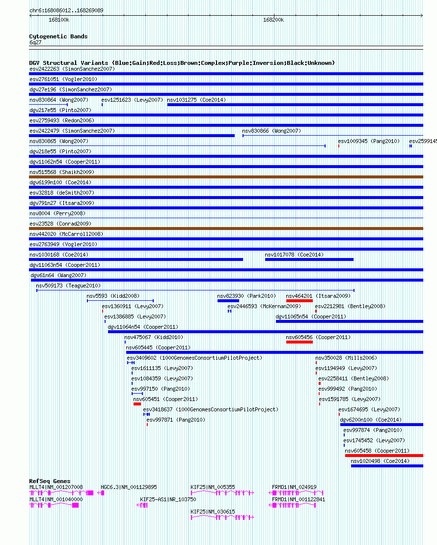Select esv1251623 (Levy2007) variant label
This screenshot has height=545, width=437.
point(132,100)
